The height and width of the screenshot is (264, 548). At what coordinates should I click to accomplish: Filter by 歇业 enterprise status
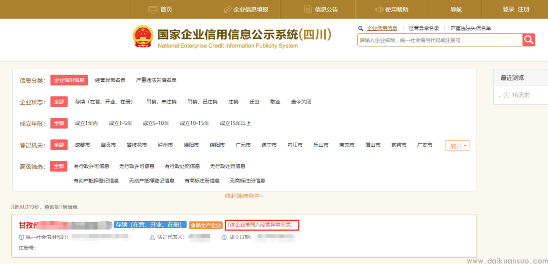click(275, 102)
